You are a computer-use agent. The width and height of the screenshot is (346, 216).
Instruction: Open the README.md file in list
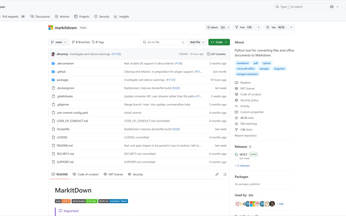coord(65,145)
